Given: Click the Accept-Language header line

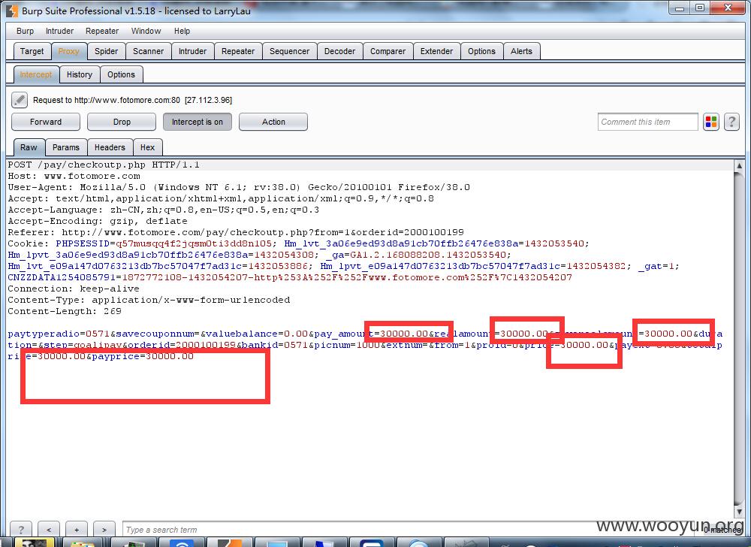Looking at the screenshot, I should click(x=163, y=210).
